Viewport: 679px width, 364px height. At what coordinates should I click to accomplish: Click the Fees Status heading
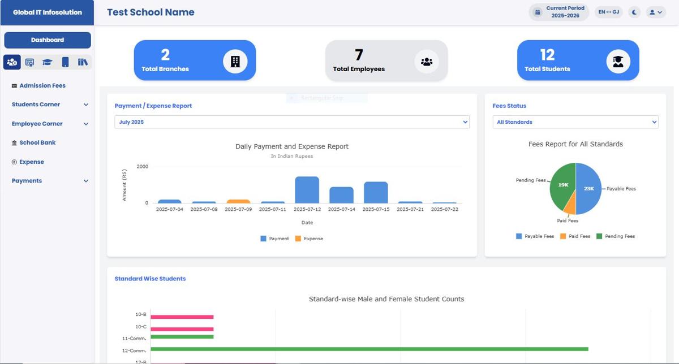point(509,106)
